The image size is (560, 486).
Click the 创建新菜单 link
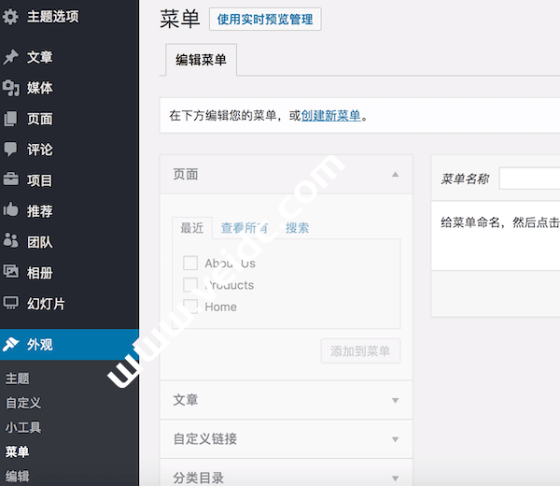(330, 116)
